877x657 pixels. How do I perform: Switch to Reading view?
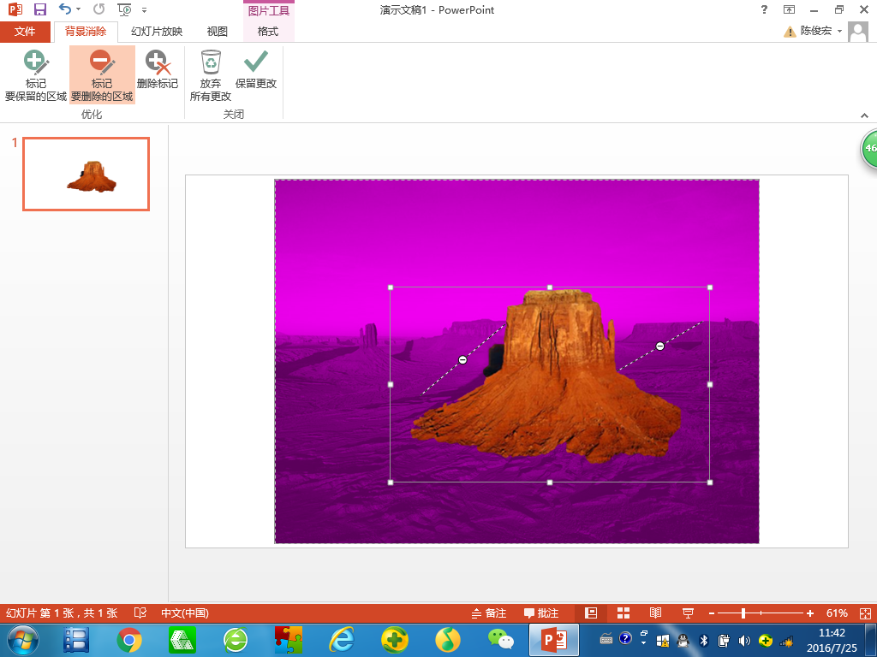[x=655, y=613]
